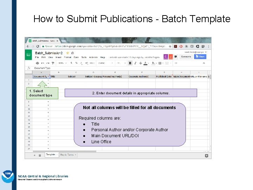Open the Format menu
The image size is (253, 190).
67,57
